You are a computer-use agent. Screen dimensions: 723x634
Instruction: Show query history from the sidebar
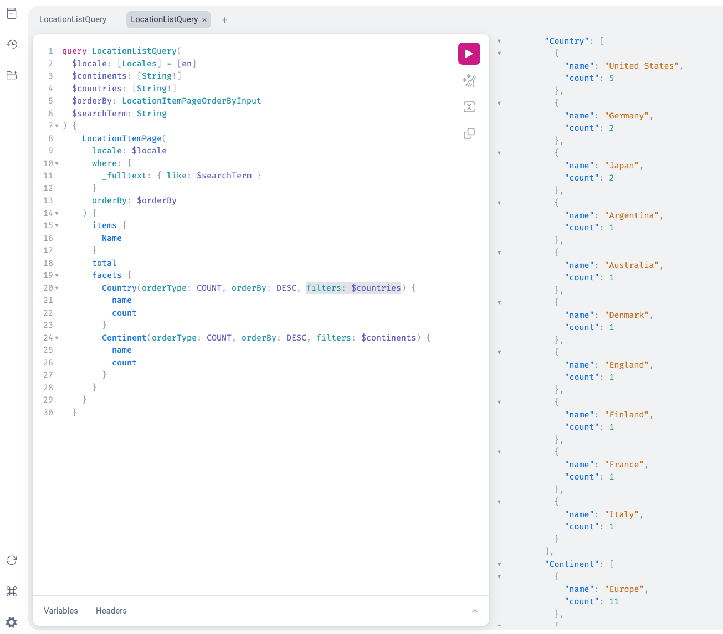pos(12,44)
